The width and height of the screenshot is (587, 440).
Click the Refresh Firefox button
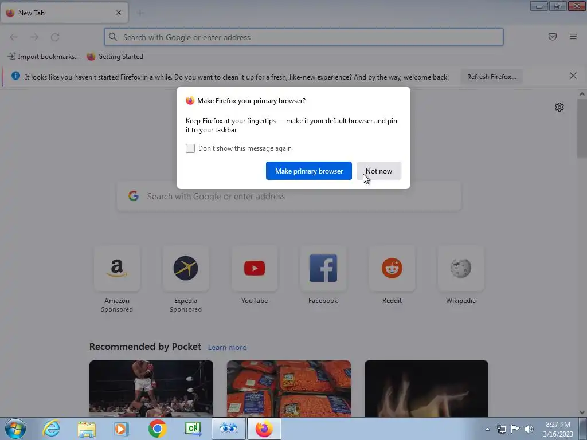point(491,77)
